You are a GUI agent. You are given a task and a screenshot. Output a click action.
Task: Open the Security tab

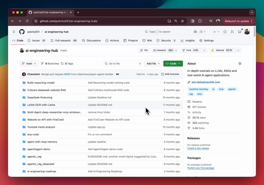[166, 41]
